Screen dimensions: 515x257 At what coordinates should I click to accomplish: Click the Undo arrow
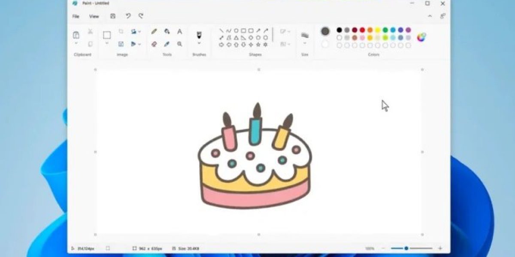click(x=128, y=16)
